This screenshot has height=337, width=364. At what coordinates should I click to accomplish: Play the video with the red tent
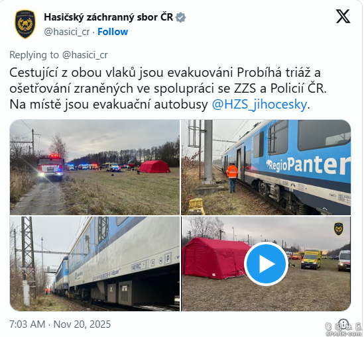[266, 264]
